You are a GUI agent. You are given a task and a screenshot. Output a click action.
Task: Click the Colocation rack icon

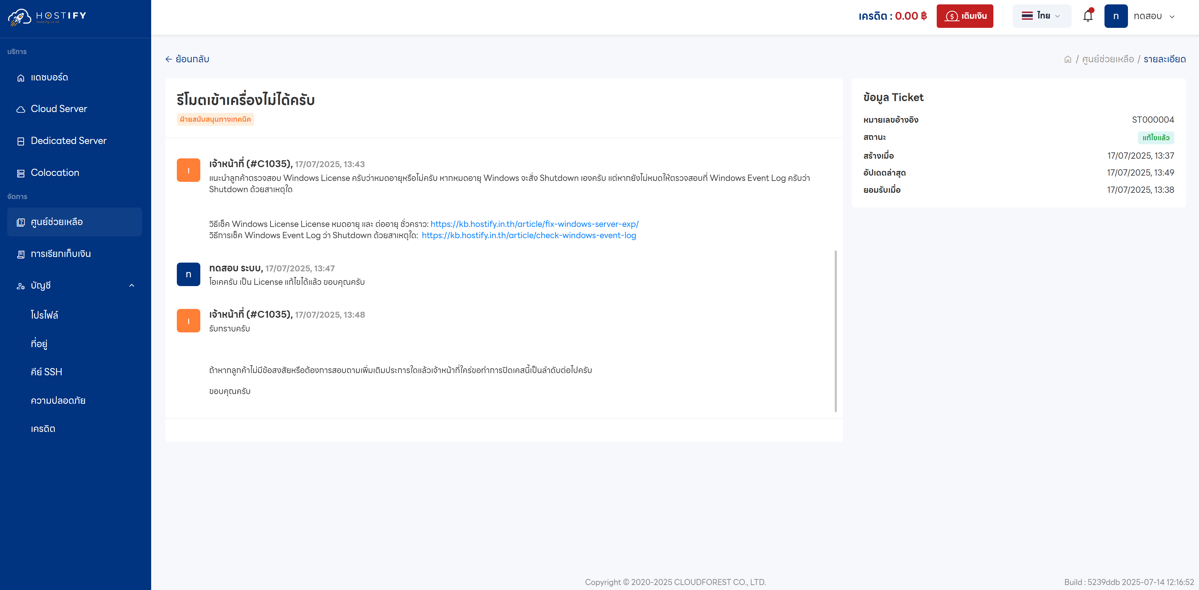tap(21, 173)
